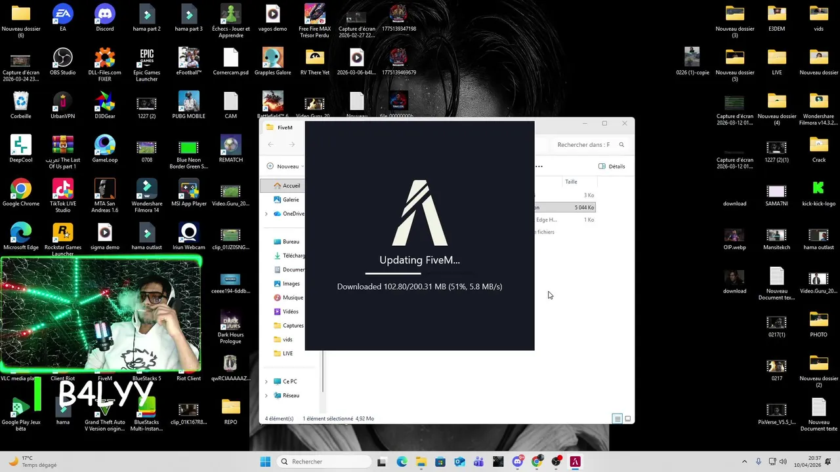Open Captures folder in Explorer sidebar
This screenshot has width=840, height=472.
(288, 326)
